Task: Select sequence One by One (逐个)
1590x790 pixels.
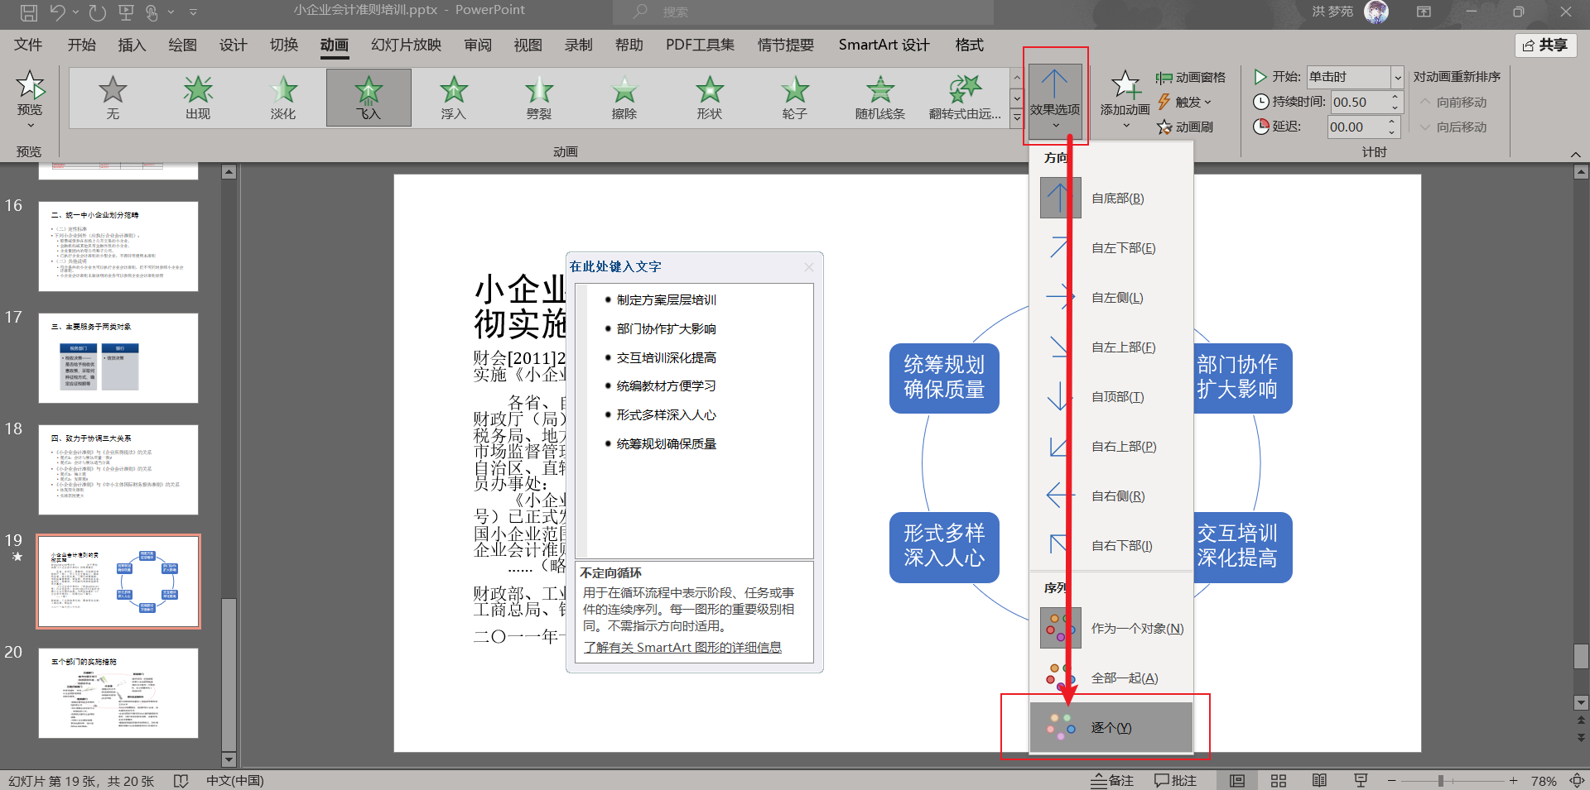Action: [x=1111, y=728]
